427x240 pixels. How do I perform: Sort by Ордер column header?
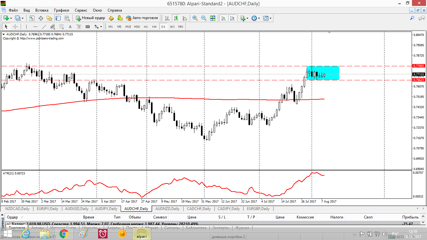point(12,217)
